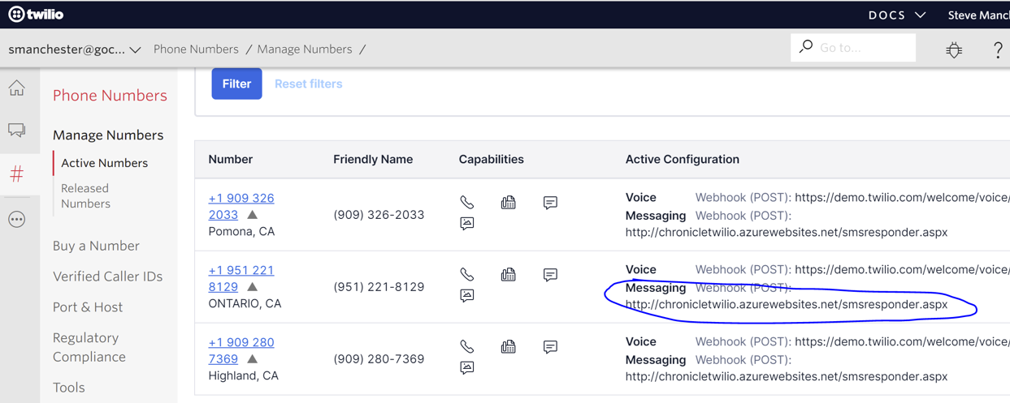1010x403 pixels.
Task: Click the blue Filter button
Action: 236,84
